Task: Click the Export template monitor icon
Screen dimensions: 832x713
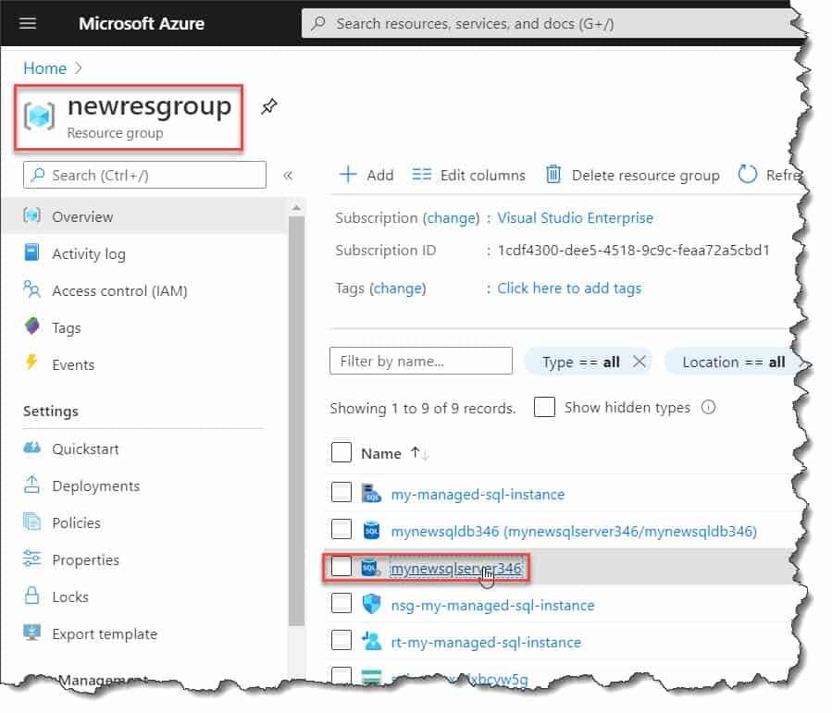Action: (x=31, y=632)
